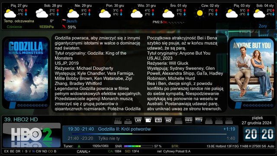277x156 pixels.
Task: Click the weather icon for Śro. 01 sty
Action: (x=168, y=13)
